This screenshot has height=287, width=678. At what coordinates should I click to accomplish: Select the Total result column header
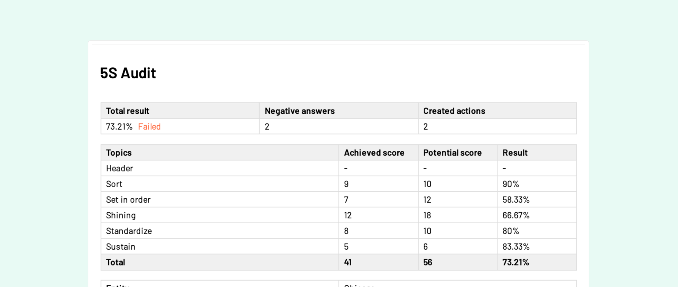click(x=127, y=111)
